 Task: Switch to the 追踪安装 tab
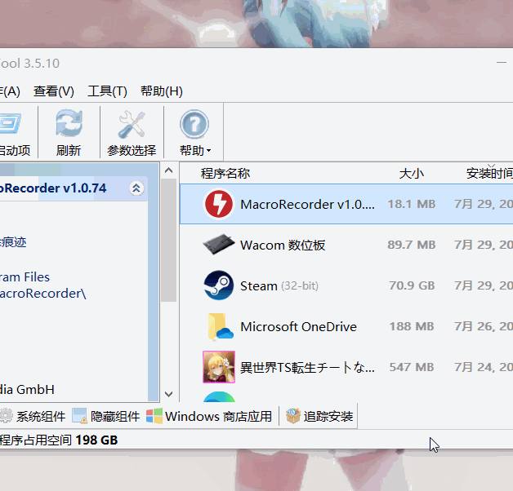click(319, 416)
